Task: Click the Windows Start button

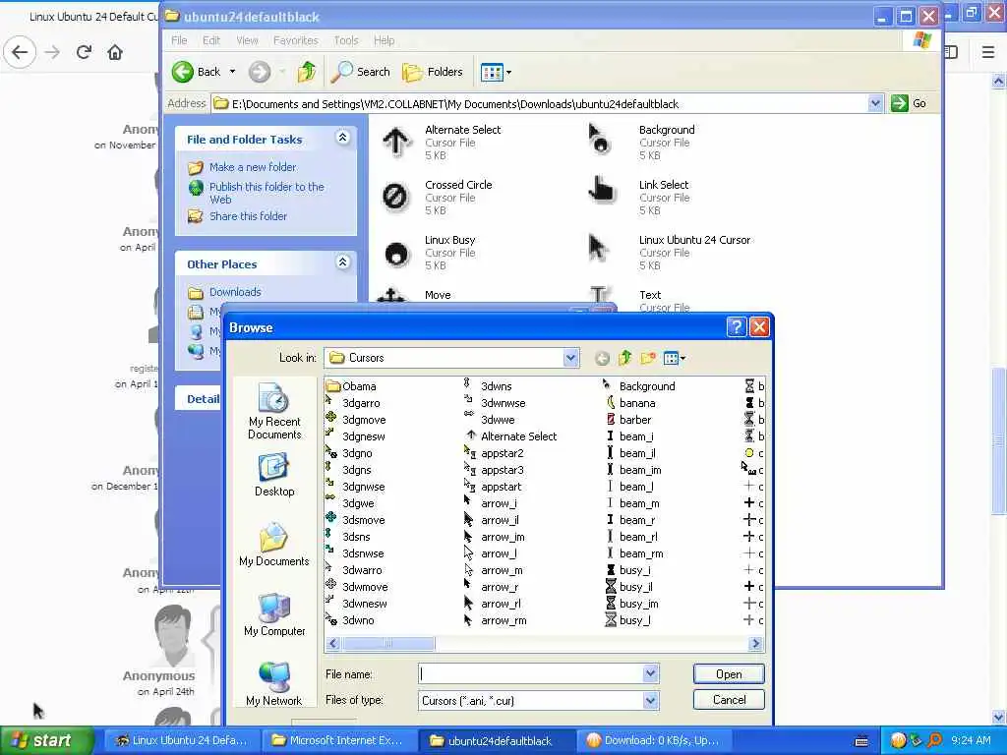Action: click(x=45, y=740)
